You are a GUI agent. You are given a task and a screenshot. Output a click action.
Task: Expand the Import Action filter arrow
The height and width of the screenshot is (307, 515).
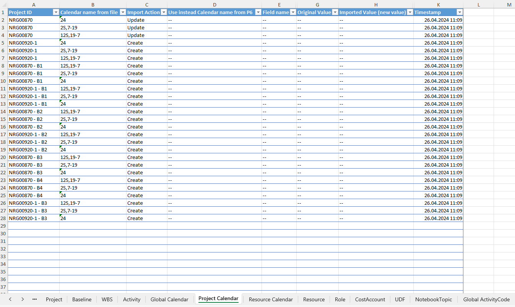coord(164,12)
